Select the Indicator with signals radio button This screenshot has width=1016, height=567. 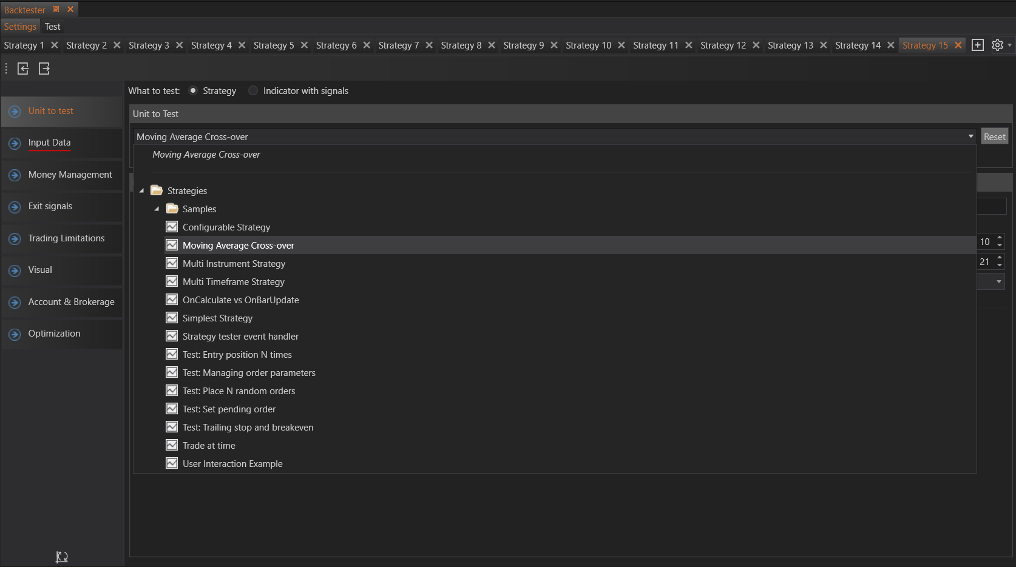point(253,91)
